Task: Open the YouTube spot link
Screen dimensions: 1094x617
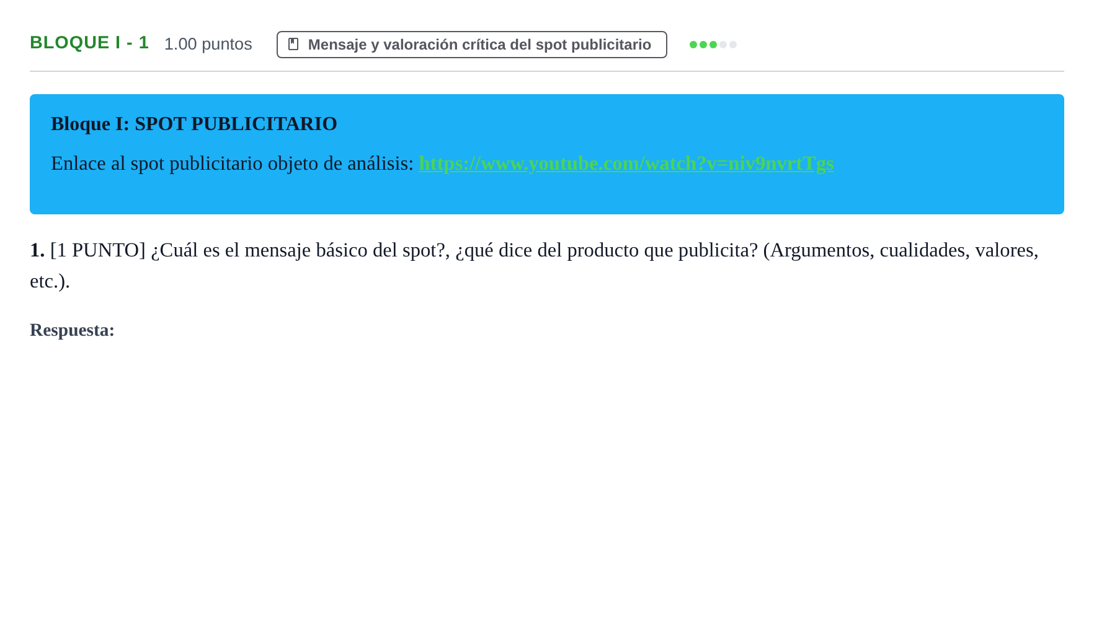Action: (626, 164)
